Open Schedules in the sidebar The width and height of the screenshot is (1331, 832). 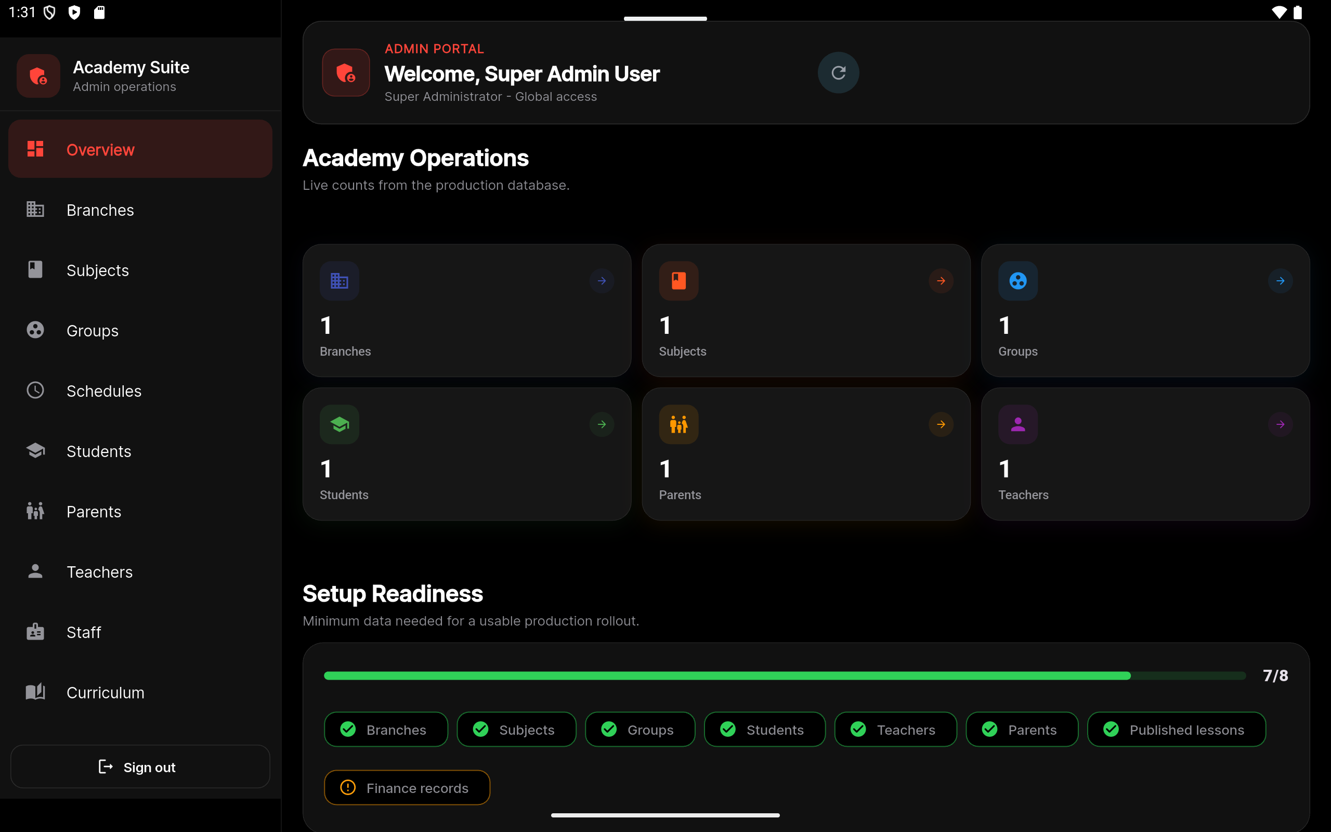[x=140, y=391]
